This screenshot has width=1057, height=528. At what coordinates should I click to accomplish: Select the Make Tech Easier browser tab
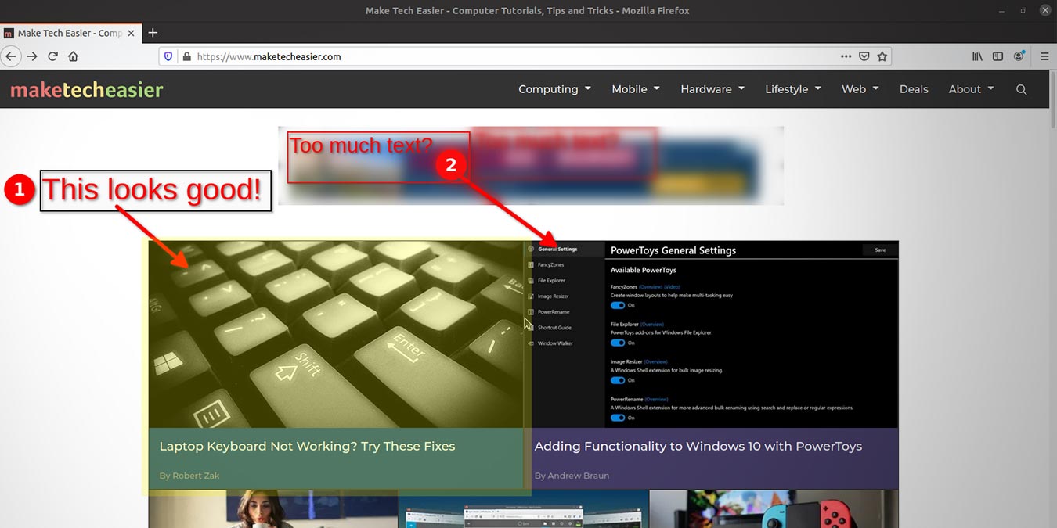click(x=67, y=33)
